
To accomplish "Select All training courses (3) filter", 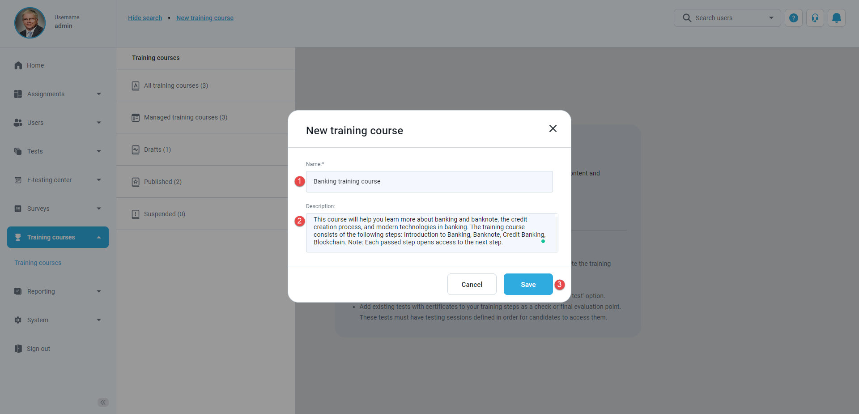I will pos(176,85).
